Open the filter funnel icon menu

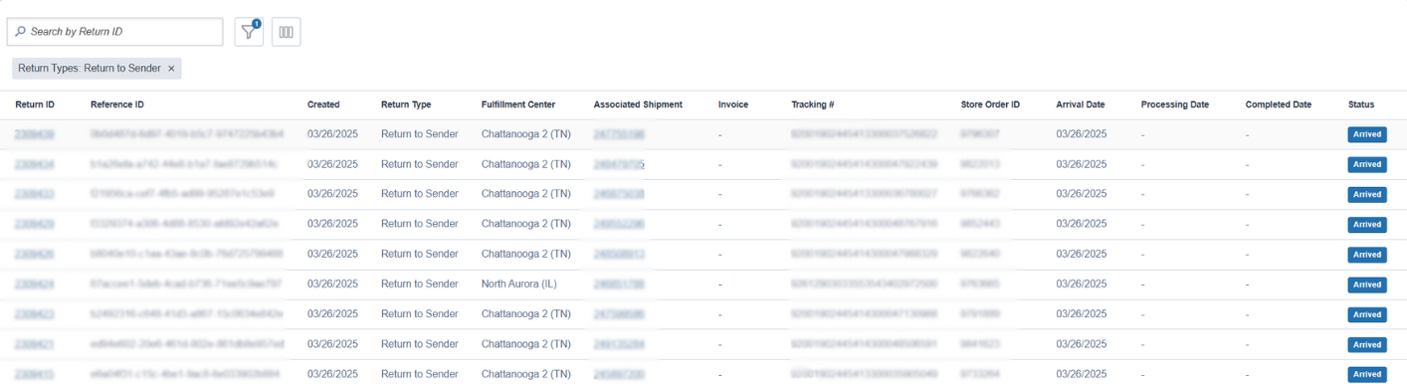(249, 32)
